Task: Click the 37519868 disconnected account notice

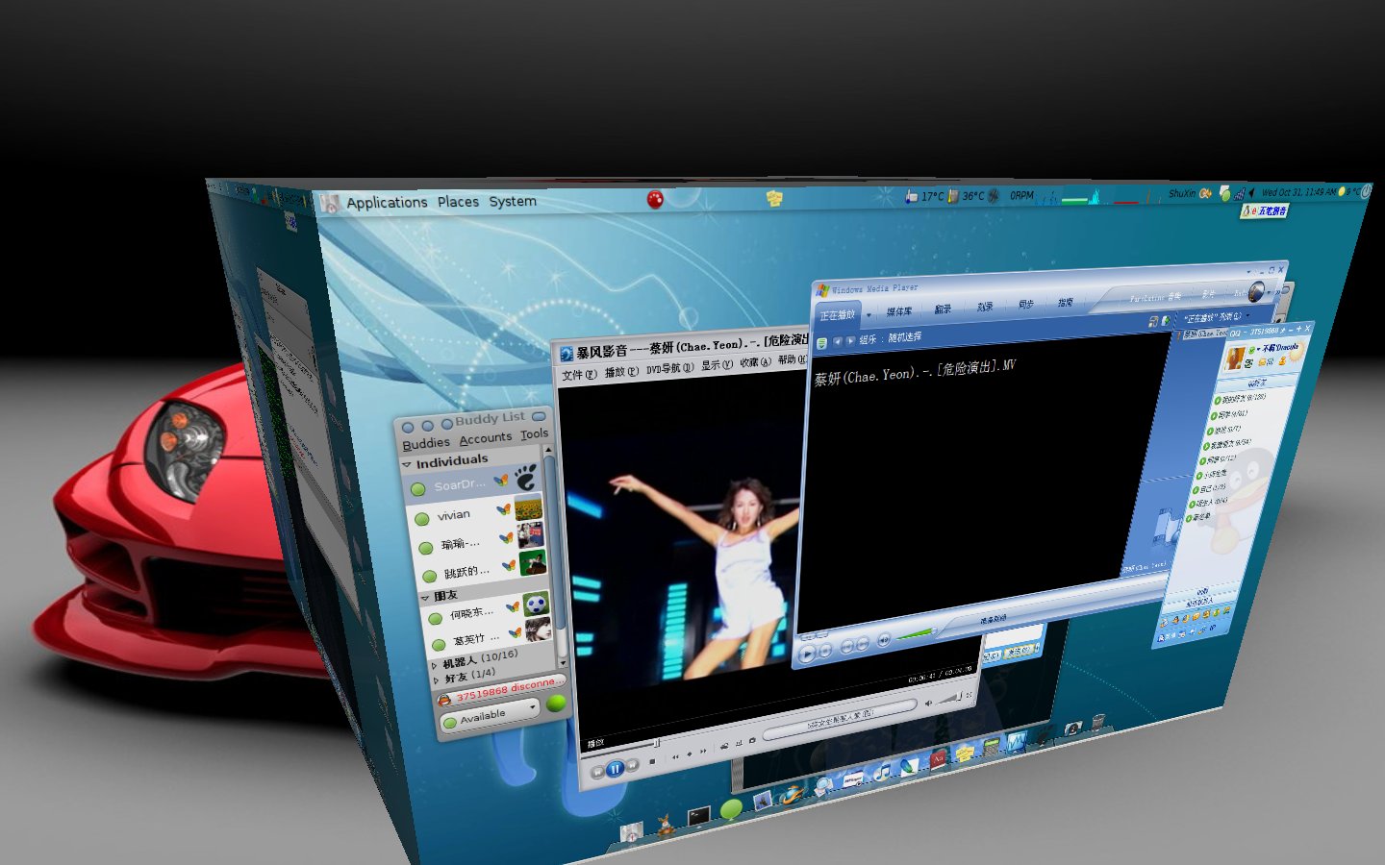Action: 500,690
